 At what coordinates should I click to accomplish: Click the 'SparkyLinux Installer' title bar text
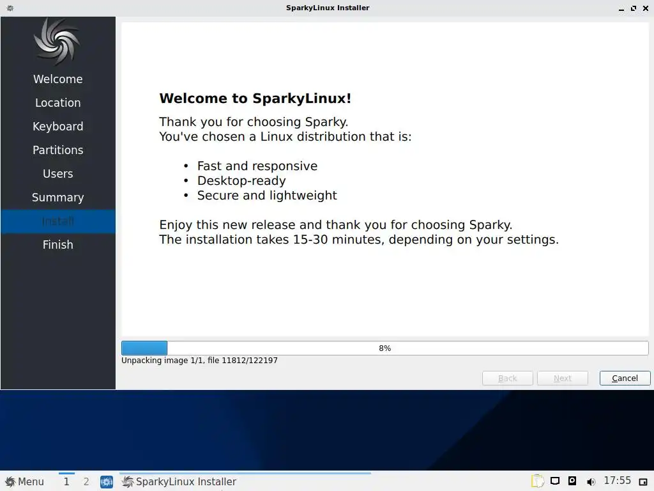328,8
